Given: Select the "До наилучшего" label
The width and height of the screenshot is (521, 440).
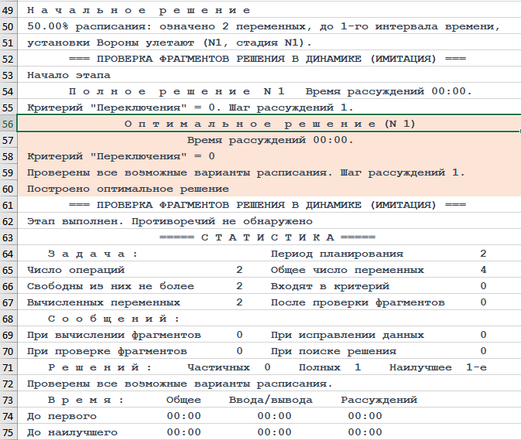Looking at the screenshot, I should [71, 431].
